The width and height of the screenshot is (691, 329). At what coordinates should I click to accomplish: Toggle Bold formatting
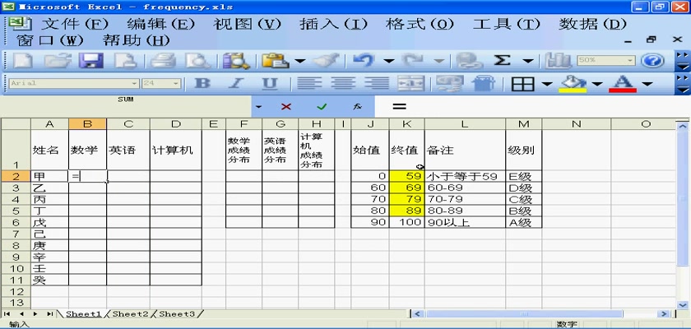pyautogui.click(x=202, y=84)
